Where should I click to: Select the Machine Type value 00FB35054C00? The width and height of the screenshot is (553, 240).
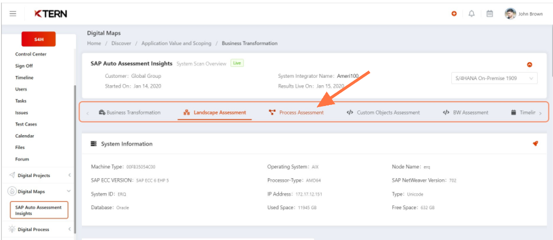point(141,167)
